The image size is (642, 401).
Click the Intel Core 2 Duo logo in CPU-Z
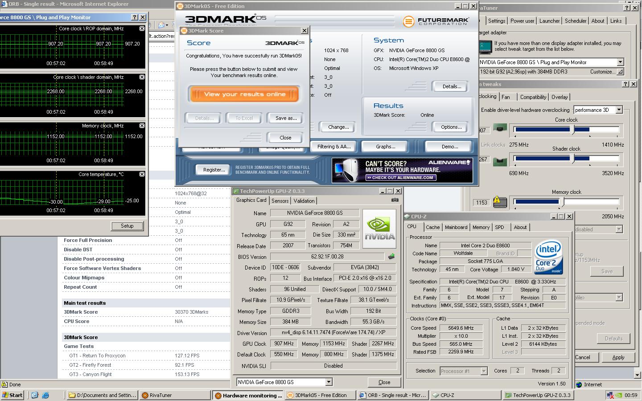(549, 258)
